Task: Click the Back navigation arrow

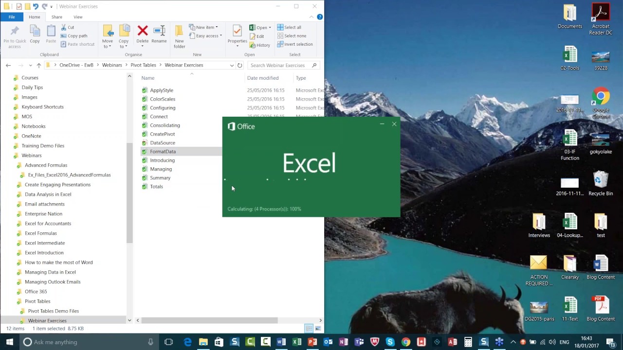Action: pyautogui.click(x=8, y=65)
